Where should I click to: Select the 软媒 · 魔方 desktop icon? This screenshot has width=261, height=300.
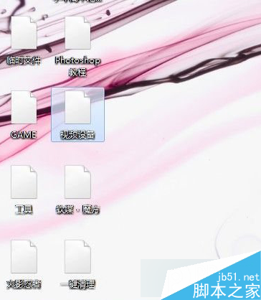coord(77,182)
